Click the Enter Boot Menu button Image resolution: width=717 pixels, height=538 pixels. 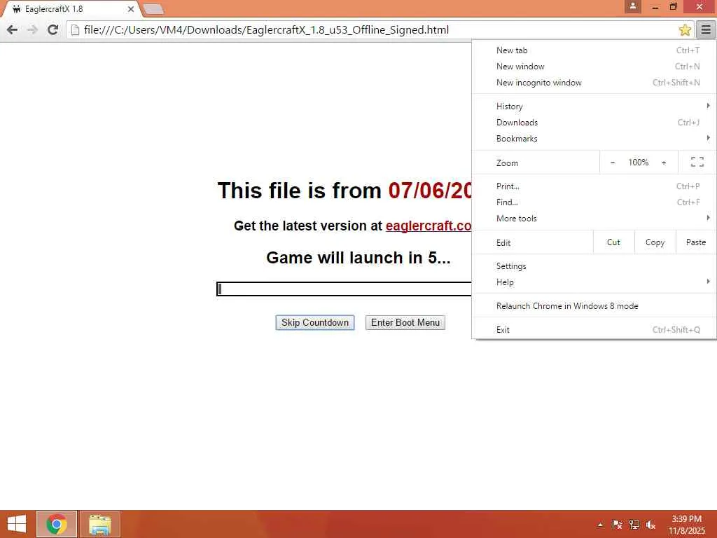point(405,322)
